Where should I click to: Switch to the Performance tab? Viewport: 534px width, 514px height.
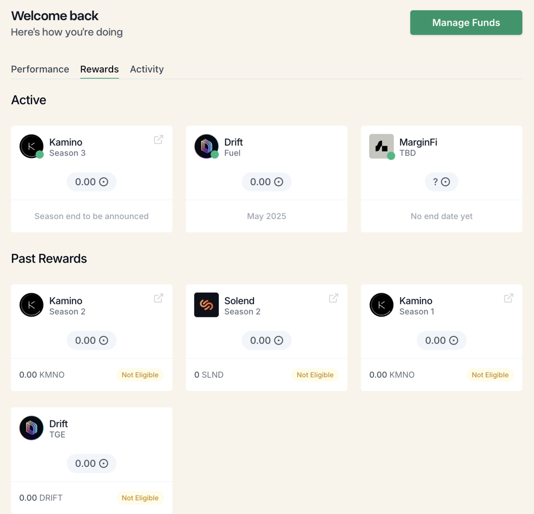coord(40,69)
